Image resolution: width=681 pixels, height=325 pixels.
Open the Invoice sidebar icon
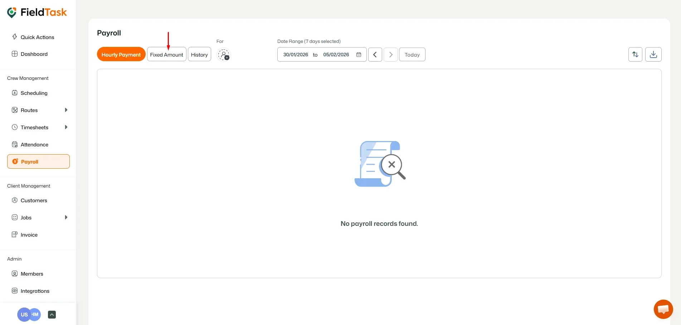click(15, 234)
